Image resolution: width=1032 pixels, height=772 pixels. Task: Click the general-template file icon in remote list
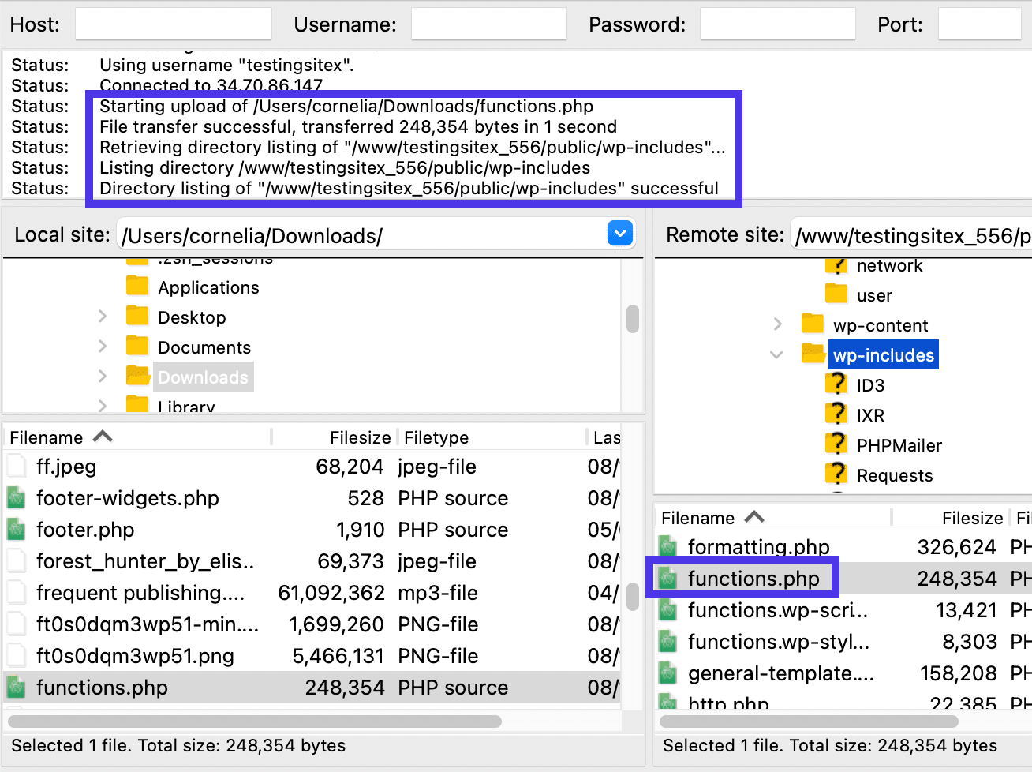coord(667,673)
